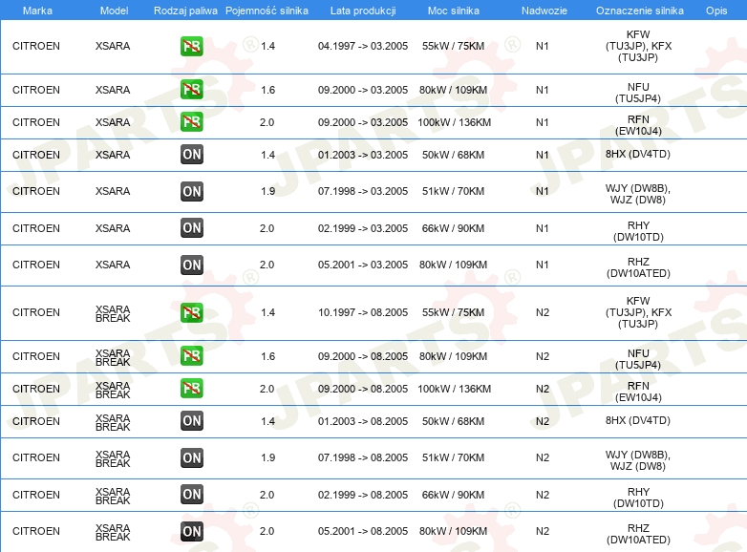Screen dimensions: 747x552
Task: Click N1 body type in the NFU row
Action: (x=543, y=90)
